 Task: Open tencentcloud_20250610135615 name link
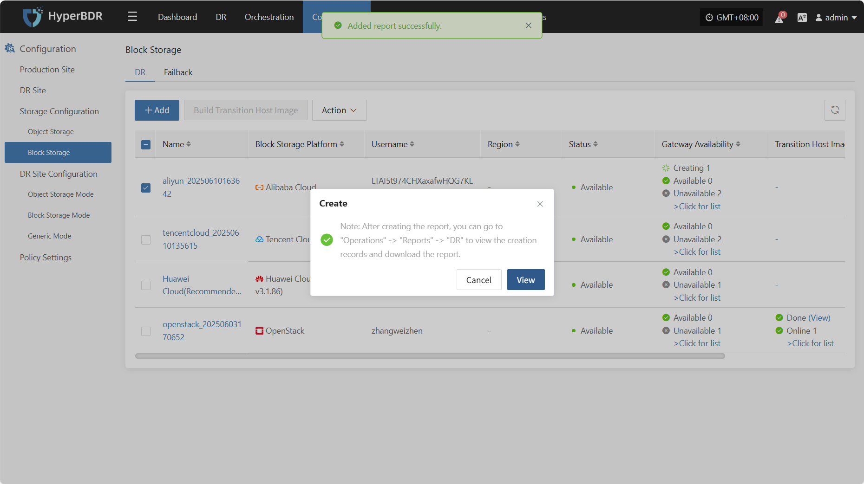click(x=201, y=239)
